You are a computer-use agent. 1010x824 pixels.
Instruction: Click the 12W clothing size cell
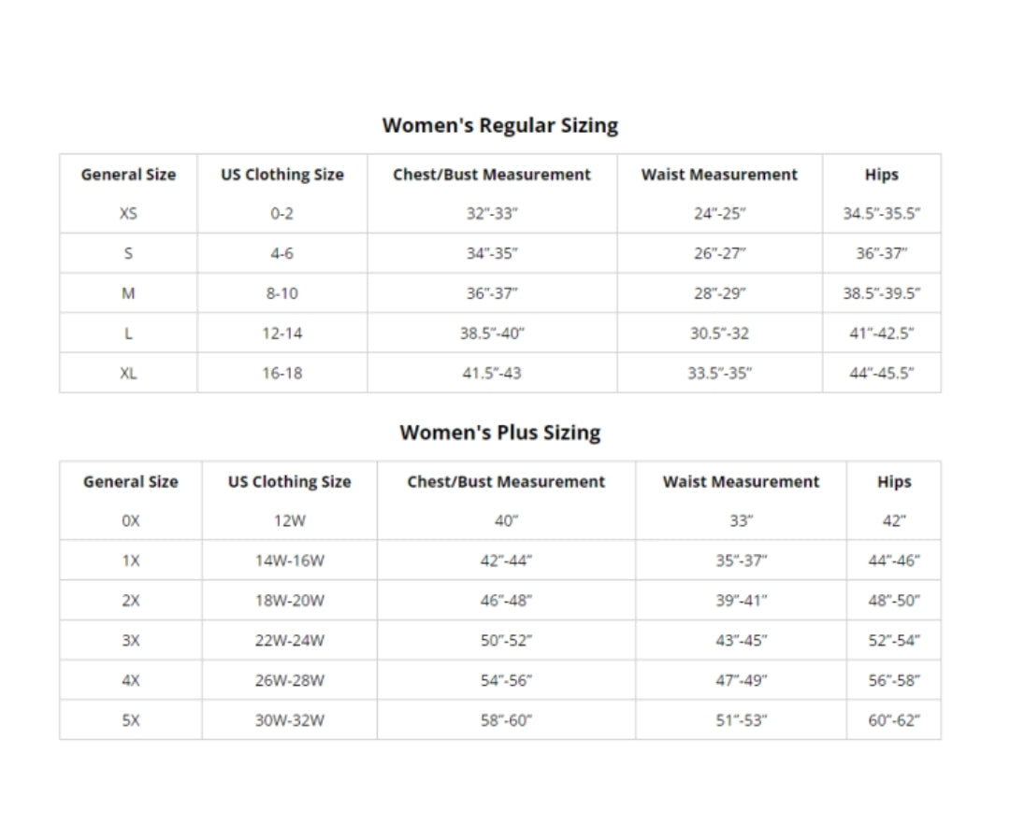point(289,520)
